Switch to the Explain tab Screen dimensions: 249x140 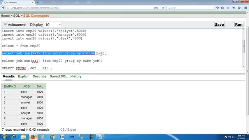pyautogui.click(x=23, y=76)
